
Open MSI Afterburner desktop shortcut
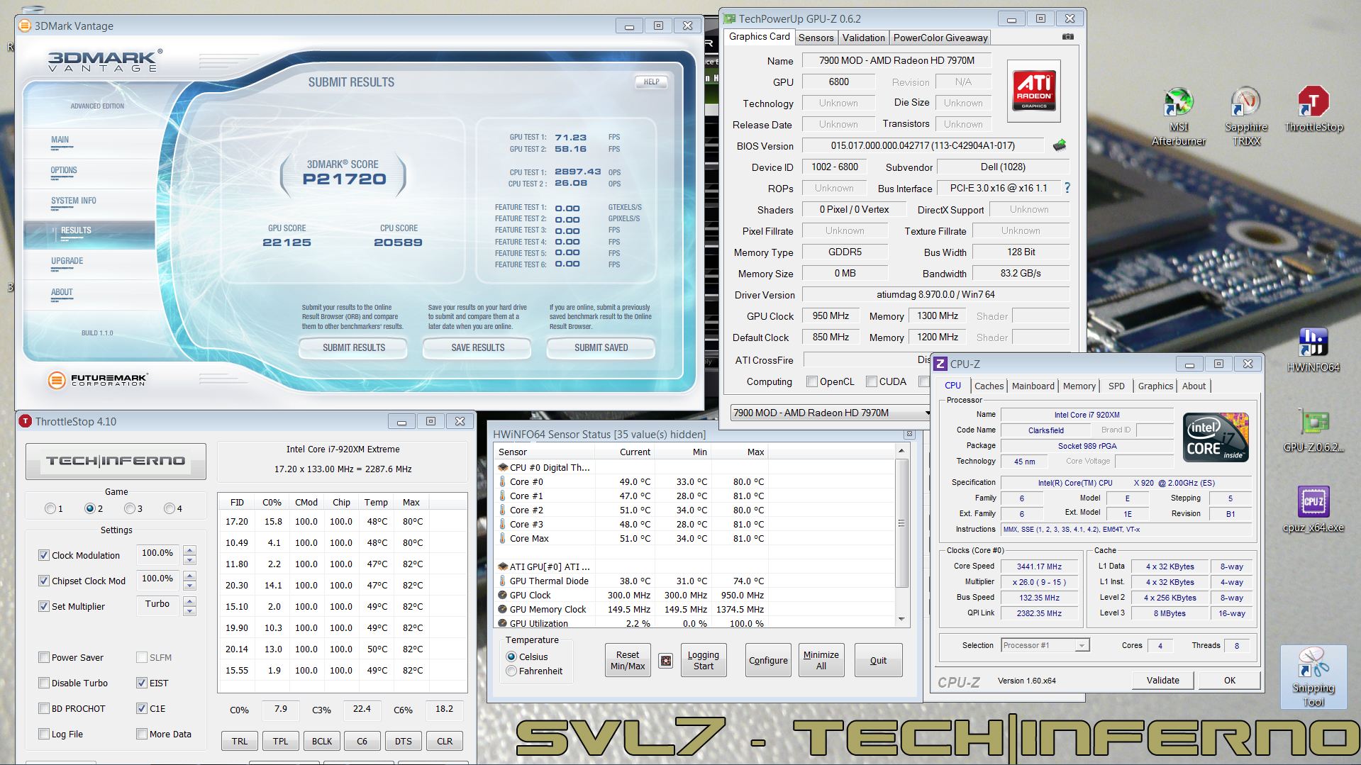coord(1178,117)
